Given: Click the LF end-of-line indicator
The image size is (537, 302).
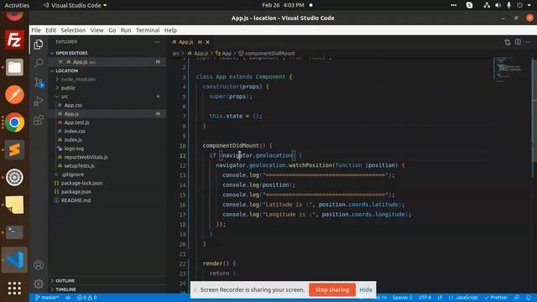Looking at the screenshot, I should tap(440, 298).
